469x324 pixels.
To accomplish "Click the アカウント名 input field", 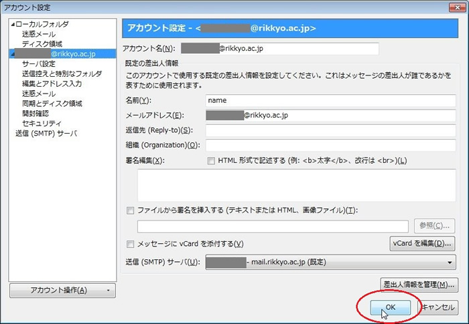I will pyautogui.click(x=280, y=49).
